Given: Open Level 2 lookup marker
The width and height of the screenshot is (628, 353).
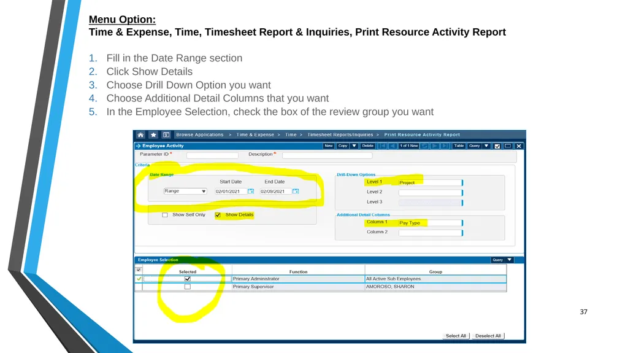Looking at the screenshot, I should 462,193.
